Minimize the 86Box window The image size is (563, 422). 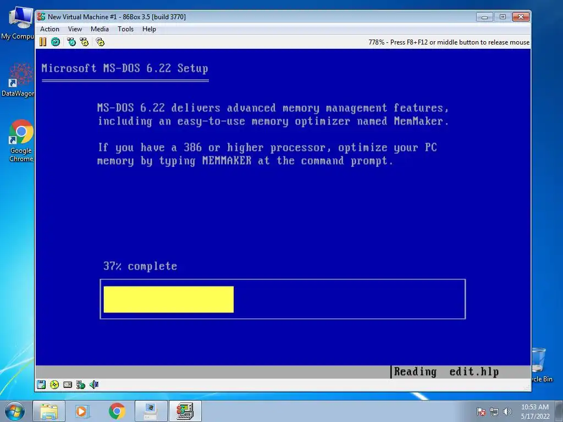click(484, 16)
